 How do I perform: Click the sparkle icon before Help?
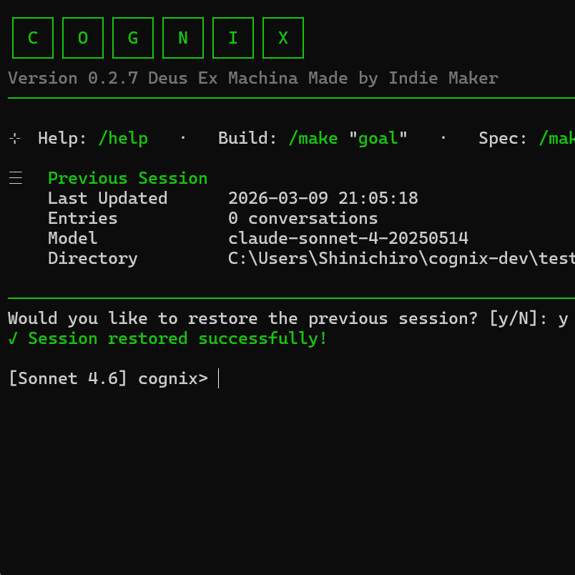click(x=14, y=138)
